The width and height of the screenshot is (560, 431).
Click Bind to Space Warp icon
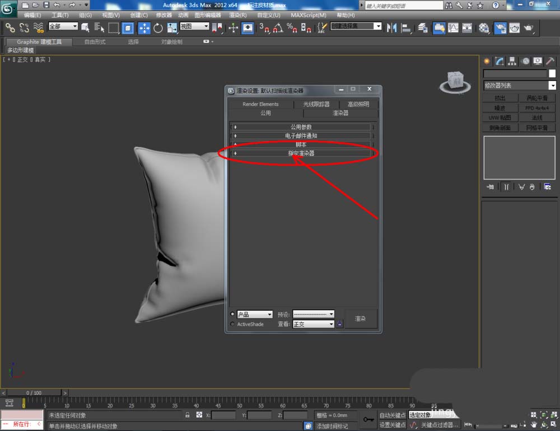point(38,28)
